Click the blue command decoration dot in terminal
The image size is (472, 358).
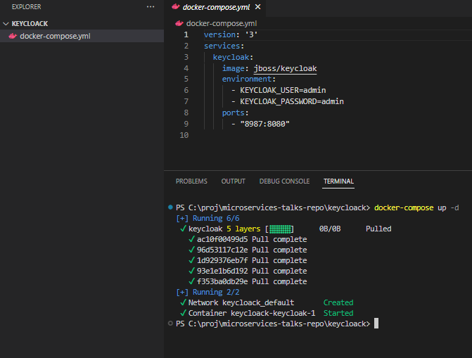click(170, 208)
